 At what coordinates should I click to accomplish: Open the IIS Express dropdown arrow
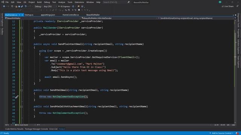(71, 6)
